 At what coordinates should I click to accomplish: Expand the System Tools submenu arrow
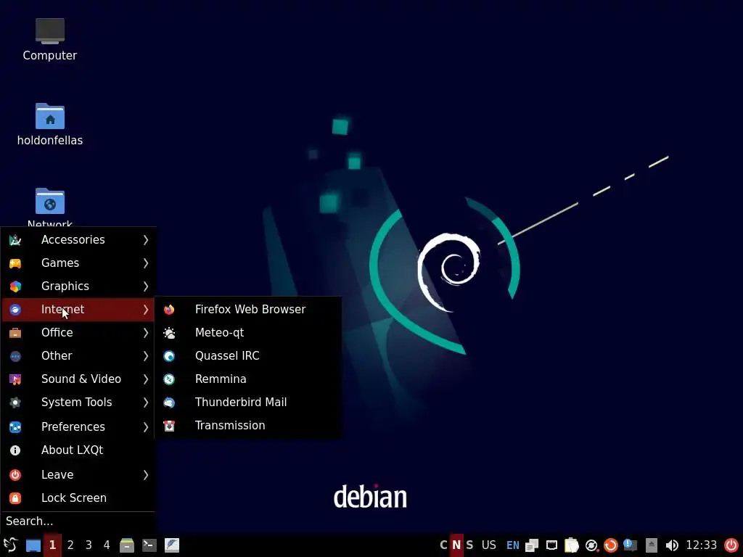[x=146, y=402]
